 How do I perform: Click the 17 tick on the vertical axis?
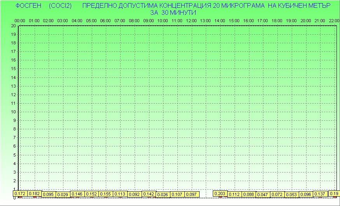tap(13, 51)
